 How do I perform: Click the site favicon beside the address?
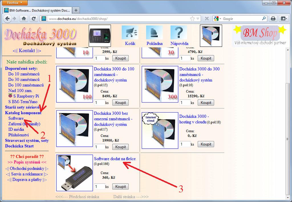(44, 19)
